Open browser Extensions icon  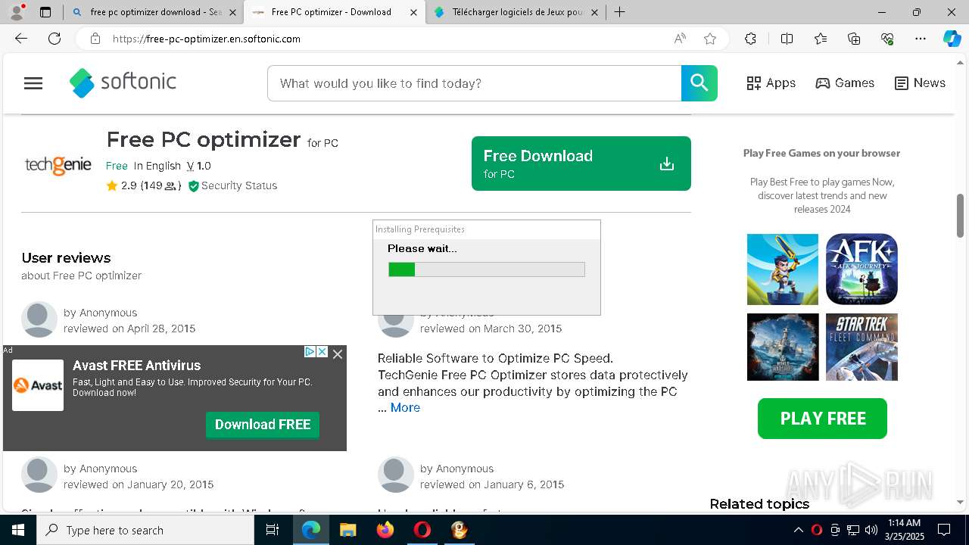750,39
